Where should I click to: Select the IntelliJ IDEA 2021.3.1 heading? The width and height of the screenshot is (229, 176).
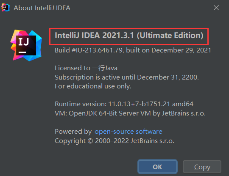[x=129, y=36]
